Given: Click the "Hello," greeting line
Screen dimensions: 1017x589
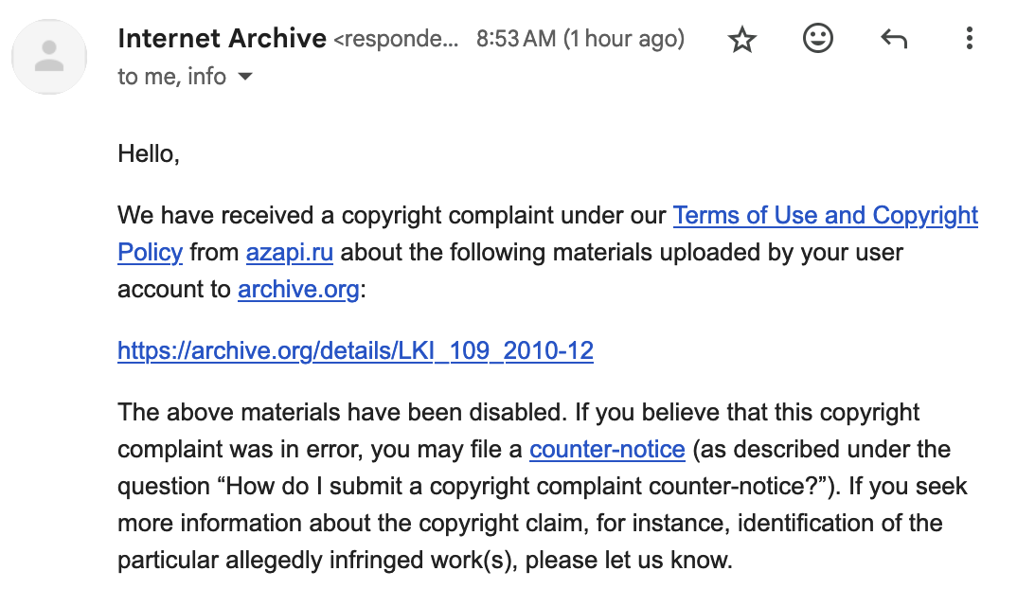Looking at the screenshot, I should pyautogui.click(x=149, y=153).
